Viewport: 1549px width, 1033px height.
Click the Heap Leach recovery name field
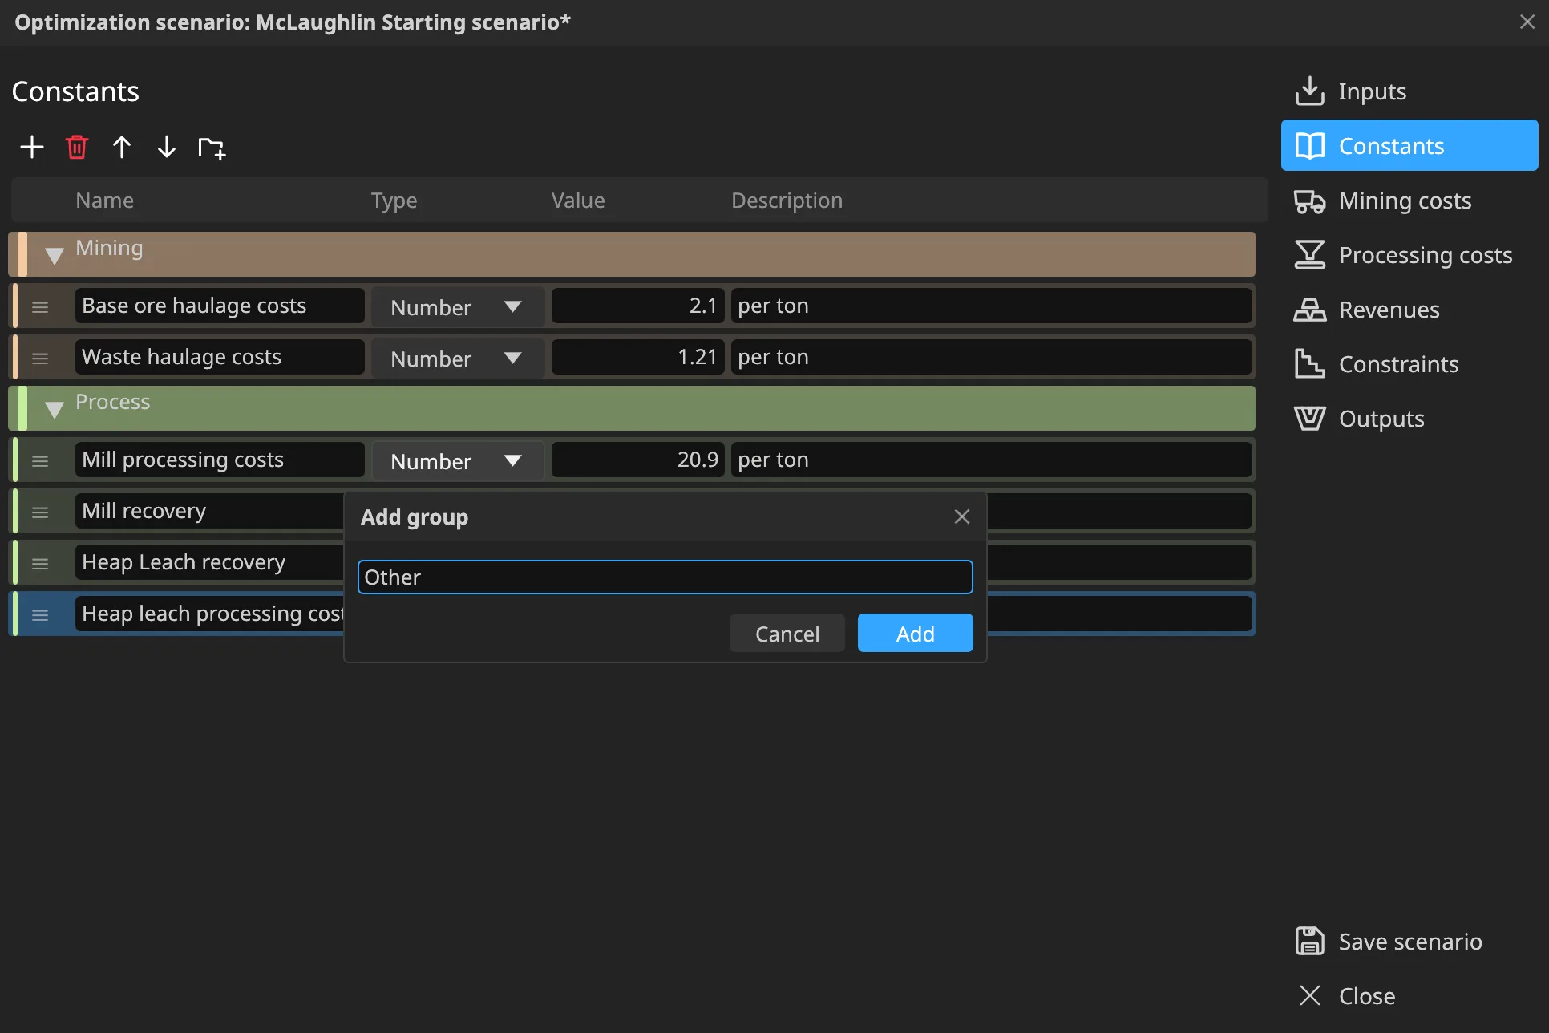(x=210, y=562)
